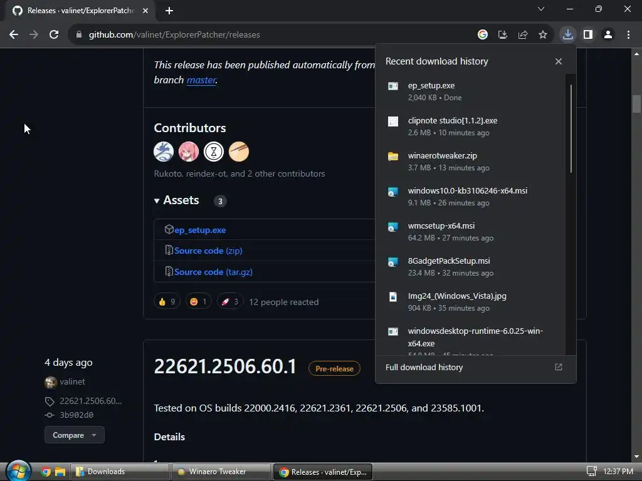Open Full download history
The width and height of the screenshot is (642, 481).
[424, 367]
